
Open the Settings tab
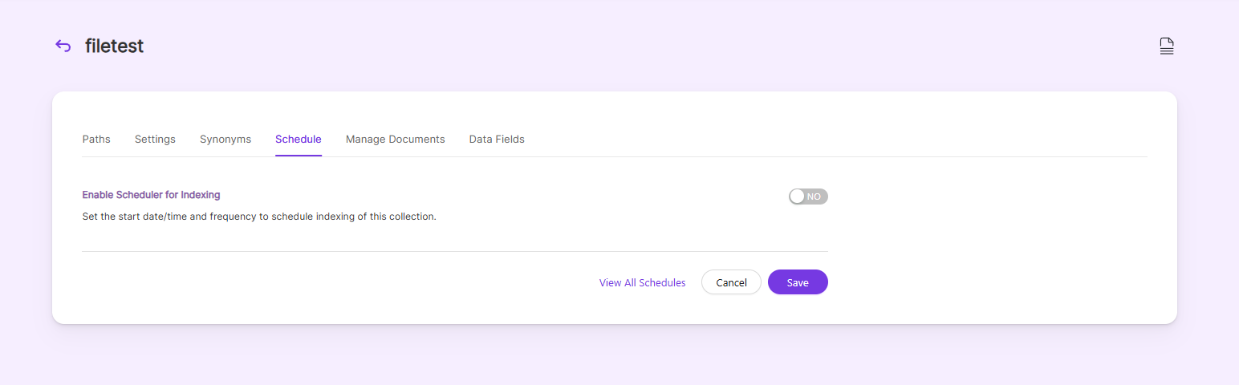point(155,139)
